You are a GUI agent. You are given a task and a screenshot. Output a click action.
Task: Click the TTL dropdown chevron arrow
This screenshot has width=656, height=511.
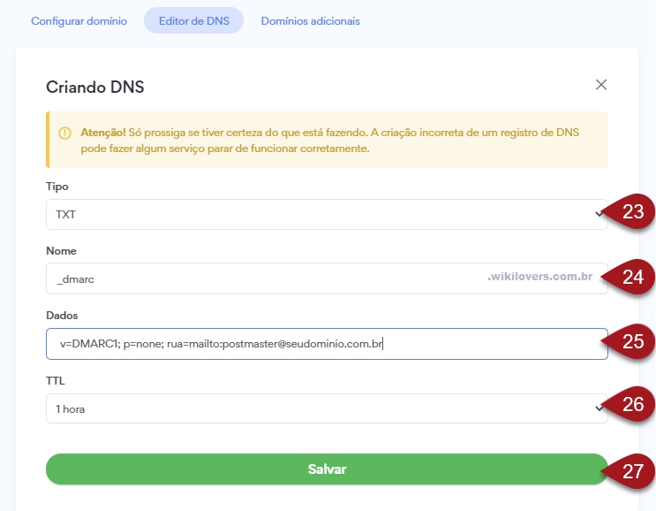pyautogui.click(x=599, y=408)
